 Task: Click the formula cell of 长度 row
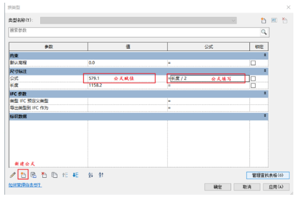pos(209,86)
